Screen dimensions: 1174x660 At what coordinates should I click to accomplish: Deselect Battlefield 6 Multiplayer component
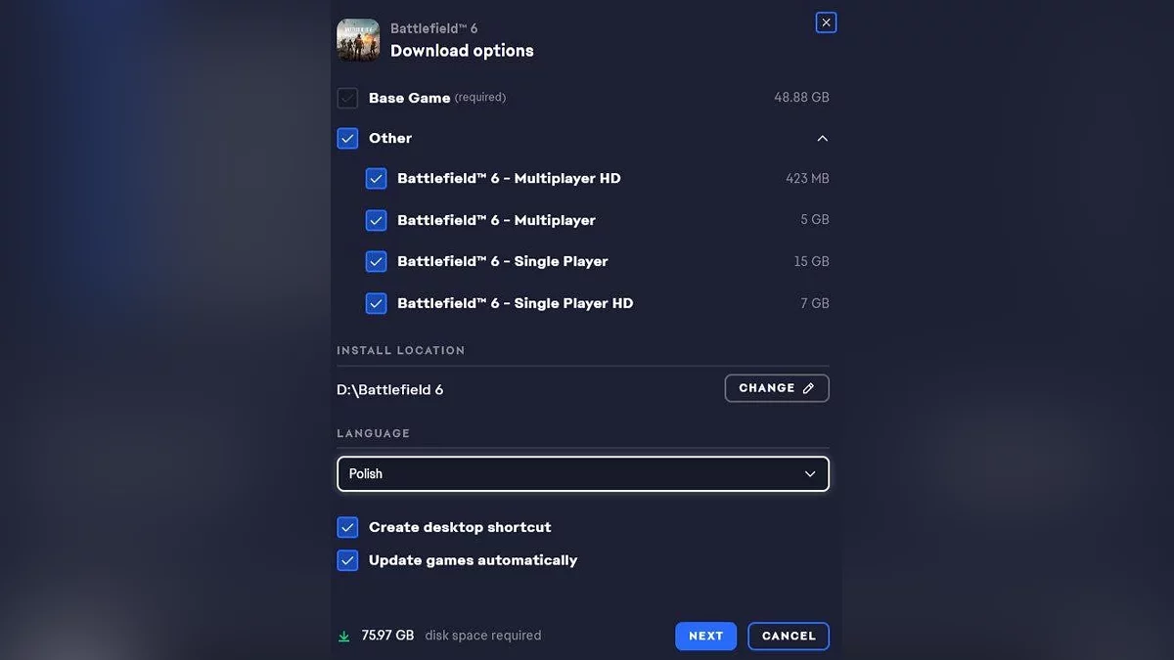pyautogui.click(x=376, y=220)
